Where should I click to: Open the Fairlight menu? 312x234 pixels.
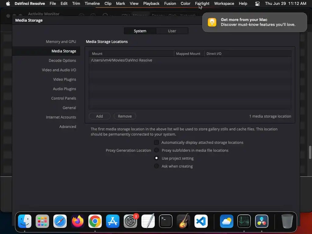pos(202,3)
